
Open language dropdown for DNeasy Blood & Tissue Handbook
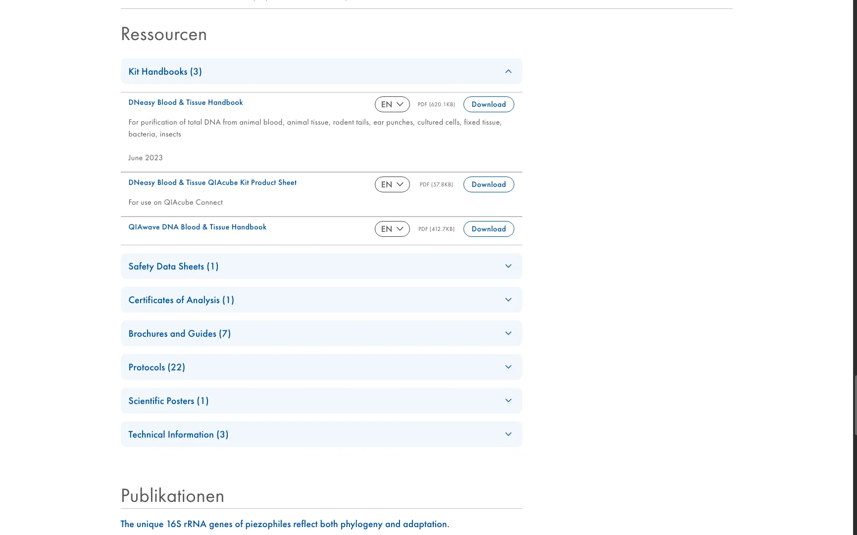392,104
